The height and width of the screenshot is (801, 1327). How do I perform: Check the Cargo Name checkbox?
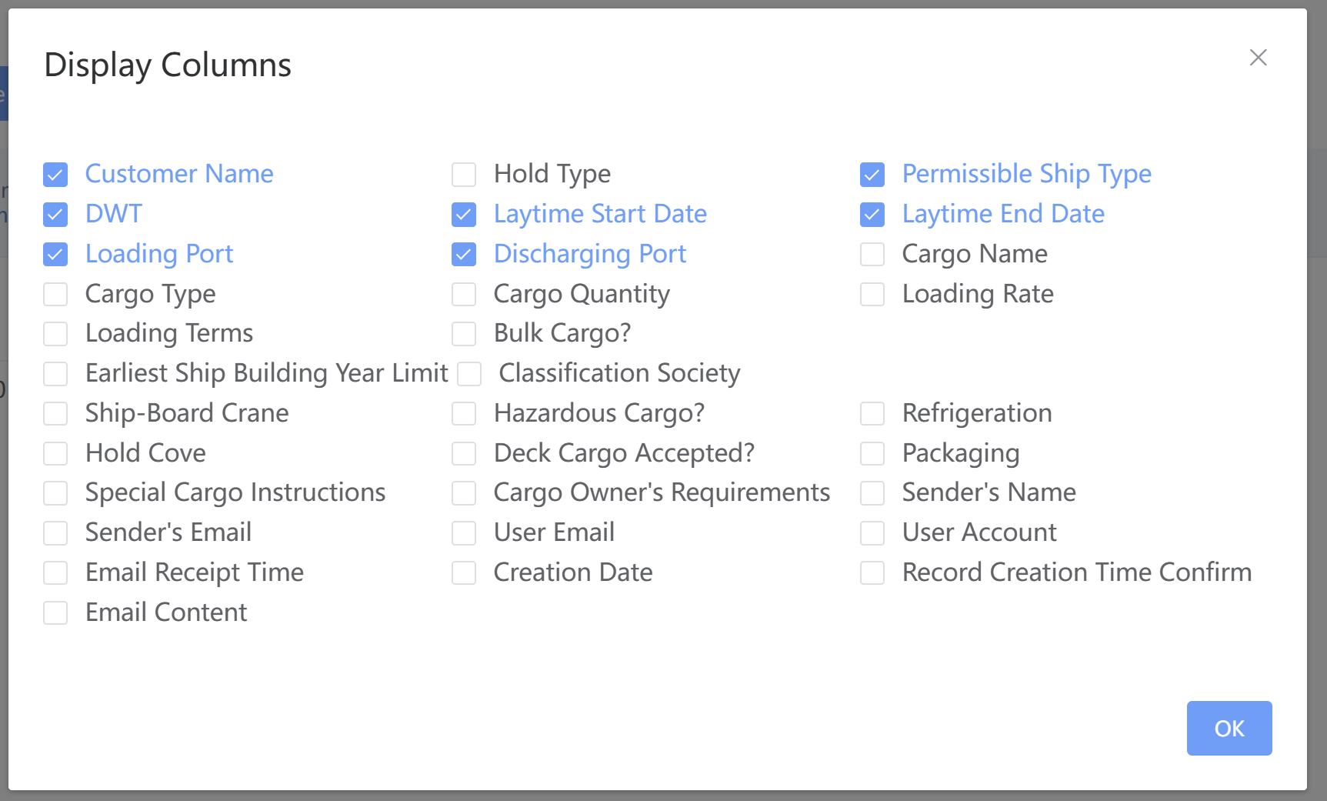[872, 255]
